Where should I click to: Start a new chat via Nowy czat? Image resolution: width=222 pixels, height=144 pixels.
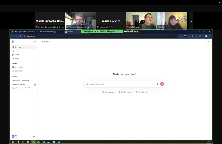coord(24,47)
